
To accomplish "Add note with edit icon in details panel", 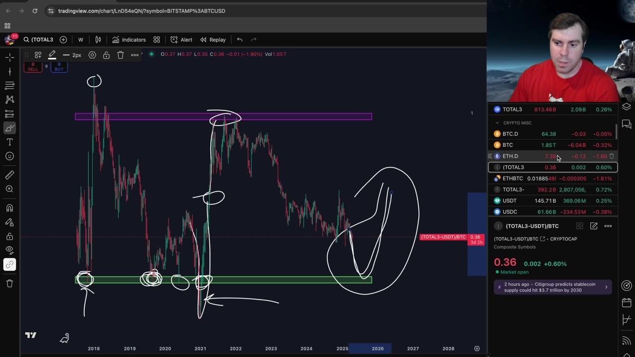I will [594, 226].
